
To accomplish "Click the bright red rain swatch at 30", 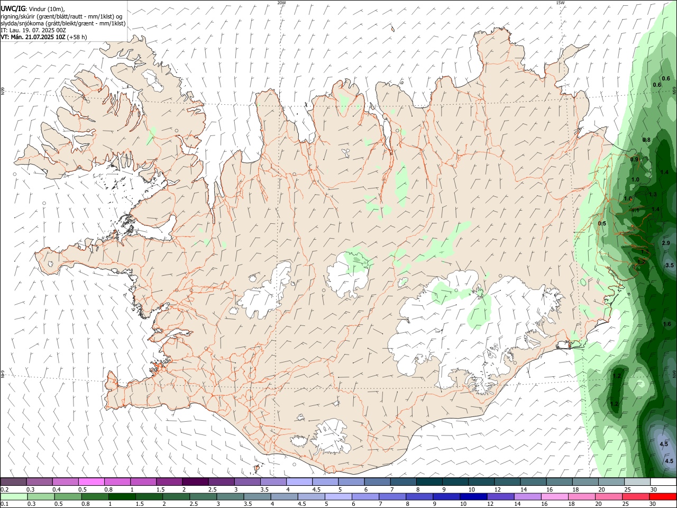I will (663, 496).
